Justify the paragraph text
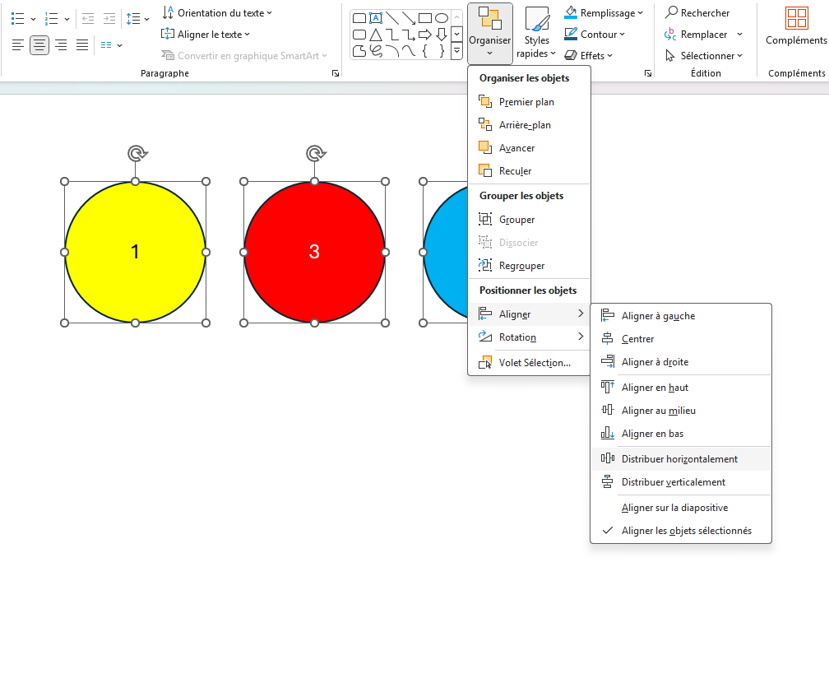Screen dimensions: 829x697 point(82,45)
